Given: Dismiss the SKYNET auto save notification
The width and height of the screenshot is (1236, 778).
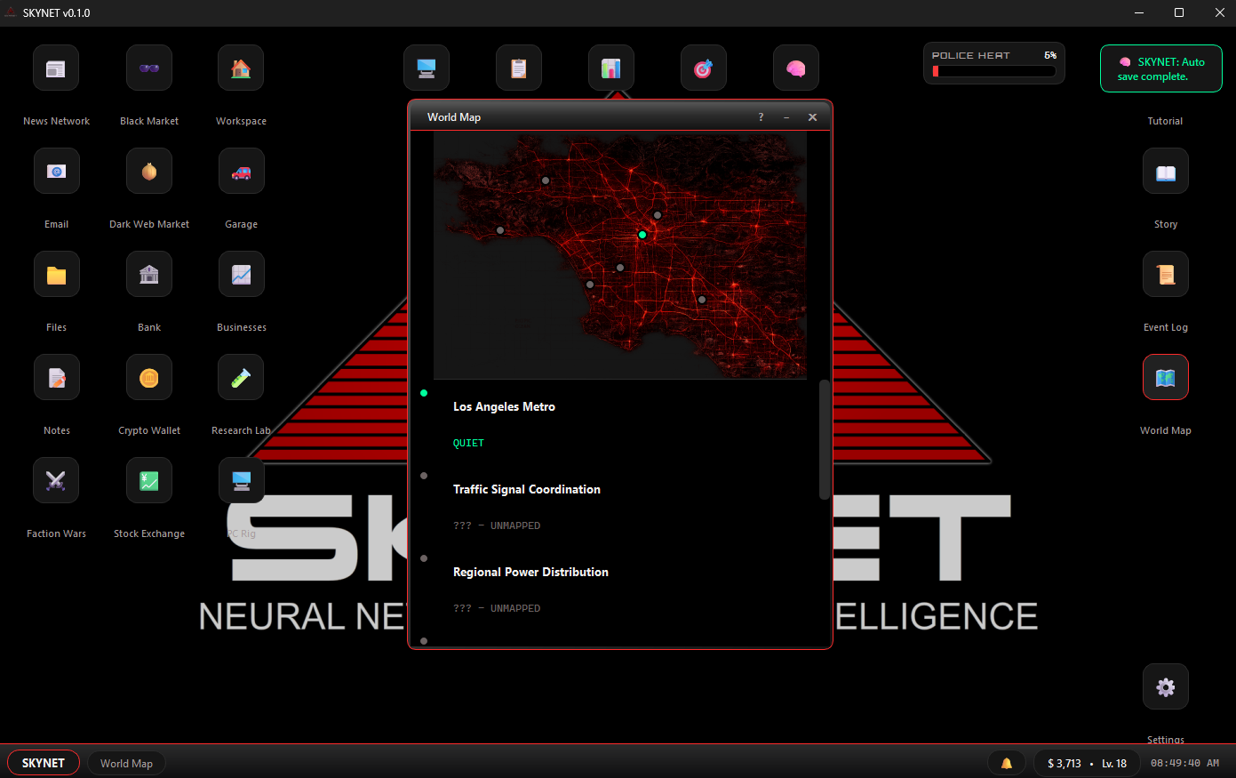Looking at the screenshot, I should [1161, 68].
